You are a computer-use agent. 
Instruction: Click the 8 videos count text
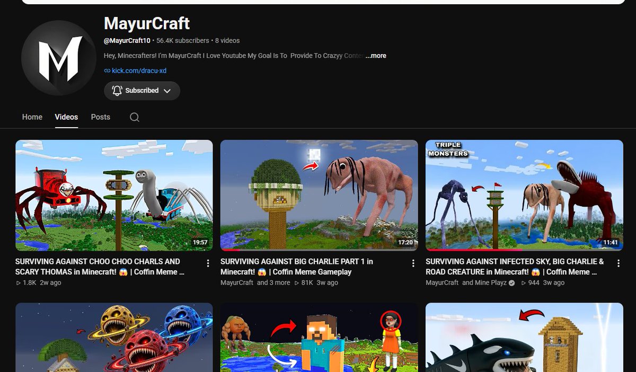(x=227, y=40)
